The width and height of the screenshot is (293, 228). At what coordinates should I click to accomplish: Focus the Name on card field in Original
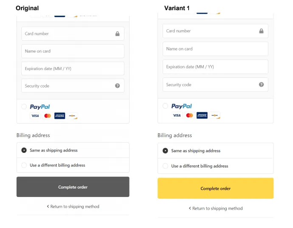[x=73, y=51]
